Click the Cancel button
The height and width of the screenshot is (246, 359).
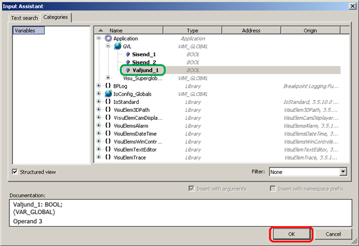333,234
